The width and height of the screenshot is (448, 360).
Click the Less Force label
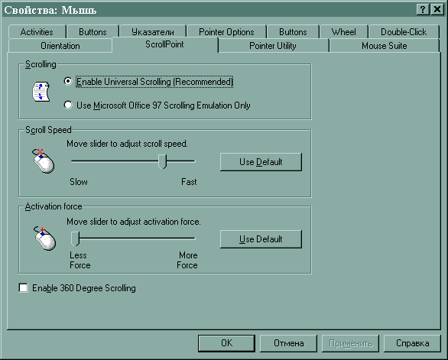pos(80,260)
